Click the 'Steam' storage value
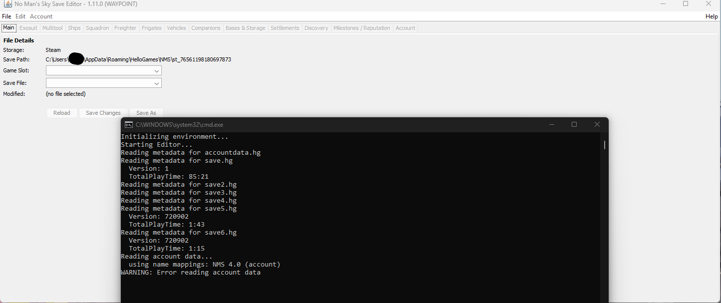The height and width of the screenshot is (303, 721). pos(53,50)
